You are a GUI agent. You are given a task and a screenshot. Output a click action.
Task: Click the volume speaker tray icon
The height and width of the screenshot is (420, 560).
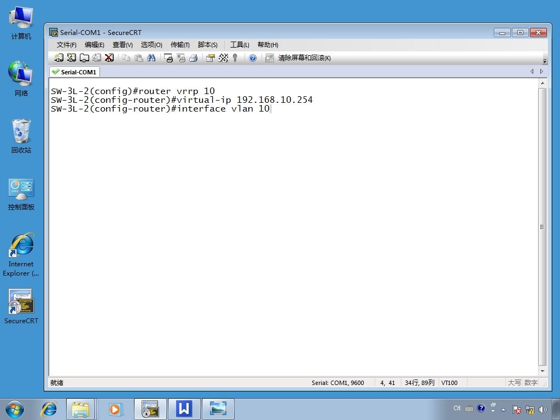point(543,410)
